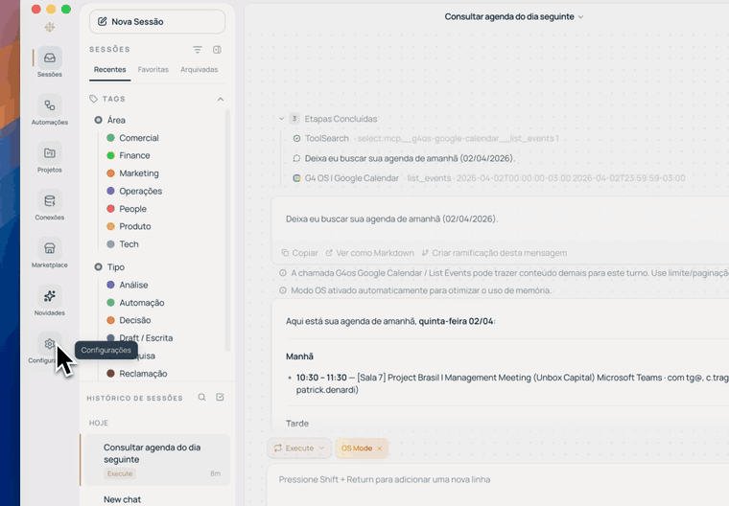Filter by Marketing tag
The width and height of the screenshot is (729, 506).
133,173
